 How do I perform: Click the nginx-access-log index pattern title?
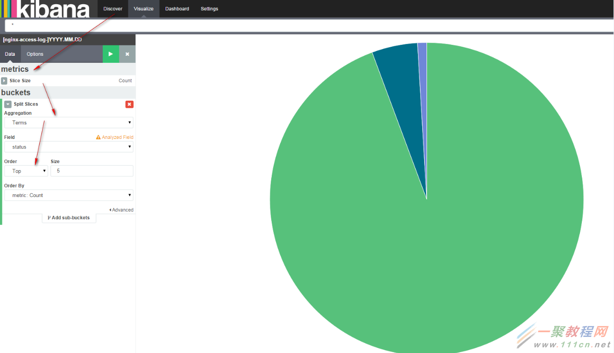click(x=42, y=40)
